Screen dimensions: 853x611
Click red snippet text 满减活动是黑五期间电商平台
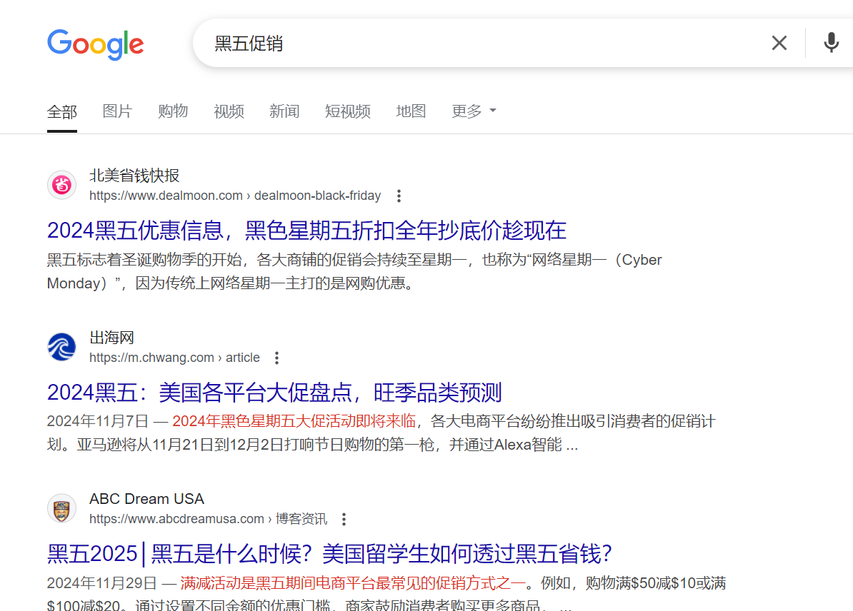353,583
